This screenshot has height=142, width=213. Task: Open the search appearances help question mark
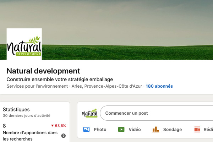point(64,136)
